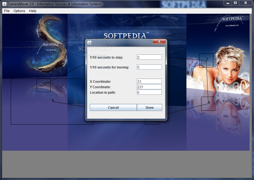Minimize the CameraMover window
Viewport: 254px width, 180px height.
point(228,3)
